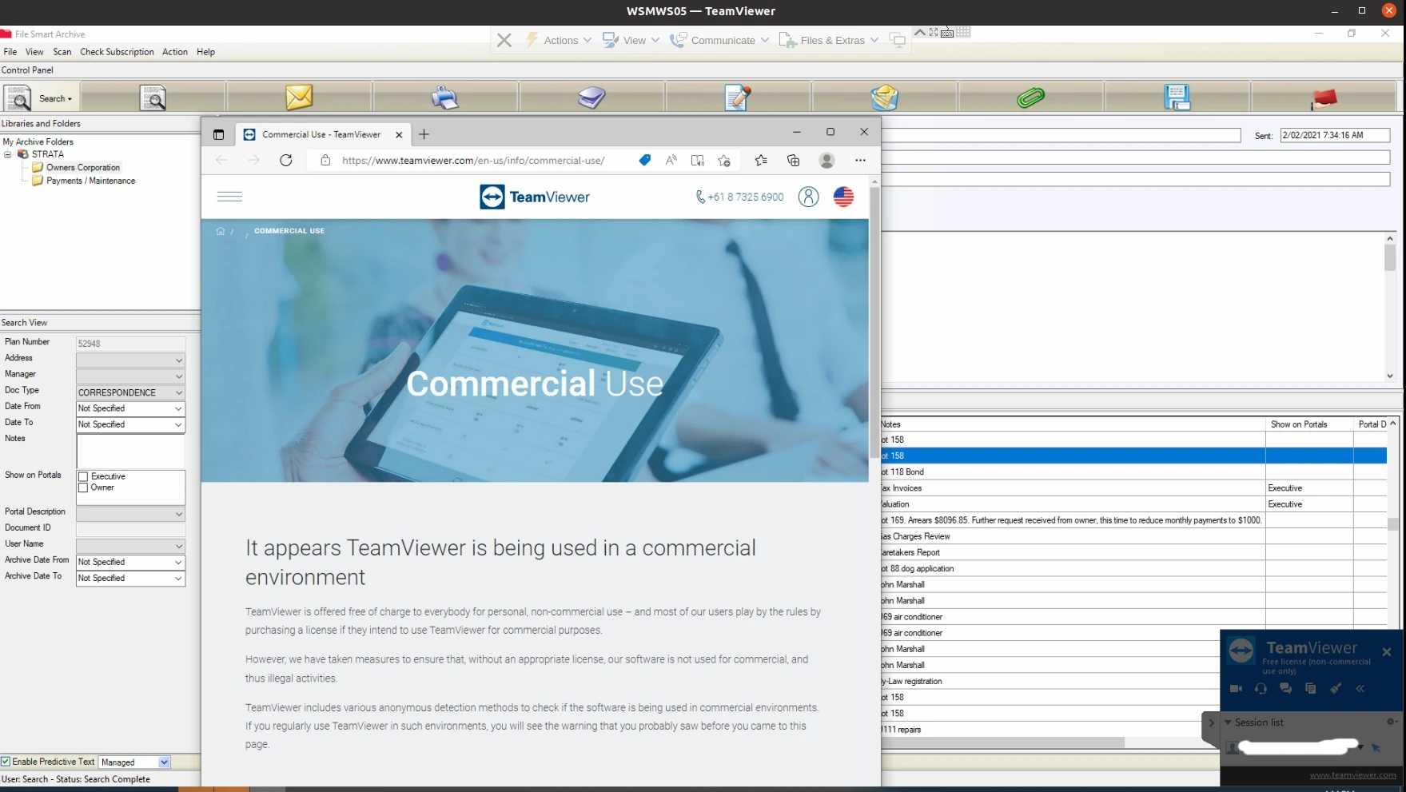Click the browser profile avatar icon

click(x=826, y=160)
